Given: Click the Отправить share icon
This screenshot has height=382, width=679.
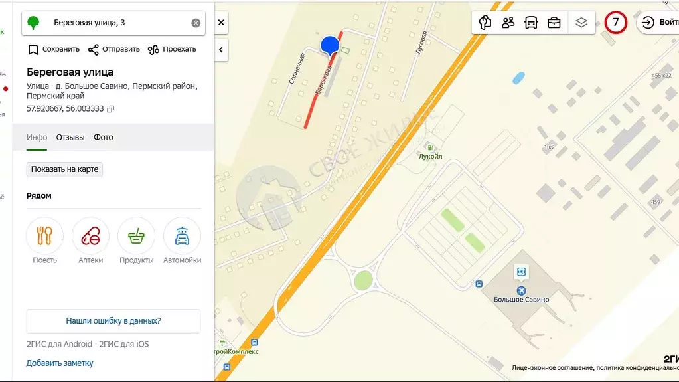Looking at the screenshot, I should pos(94,50).
